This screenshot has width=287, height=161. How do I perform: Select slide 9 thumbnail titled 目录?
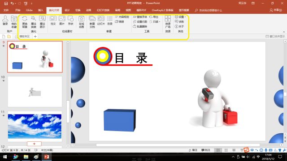[35, 57]
